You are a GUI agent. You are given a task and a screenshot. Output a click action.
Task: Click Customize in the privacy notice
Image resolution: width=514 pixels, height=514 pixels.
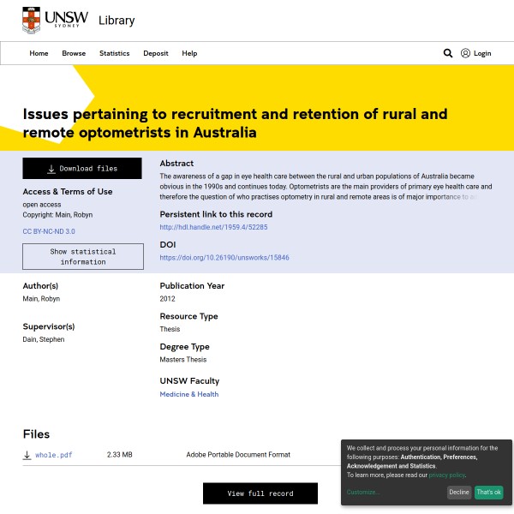click(x=362, y=493)
